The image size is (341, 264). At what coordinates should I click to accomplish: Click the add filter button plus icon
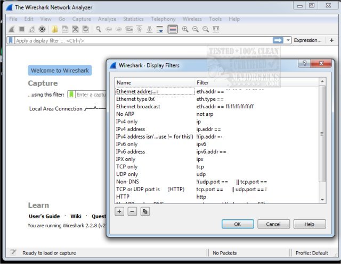pos(331,40)
